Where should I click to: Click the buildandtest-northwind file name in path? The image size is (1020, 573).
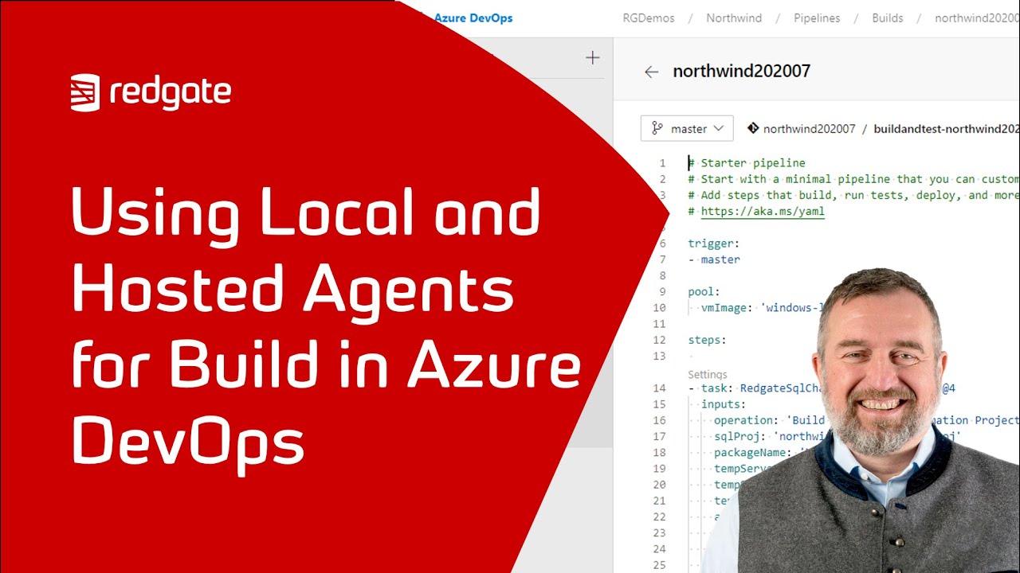[947, 128]
